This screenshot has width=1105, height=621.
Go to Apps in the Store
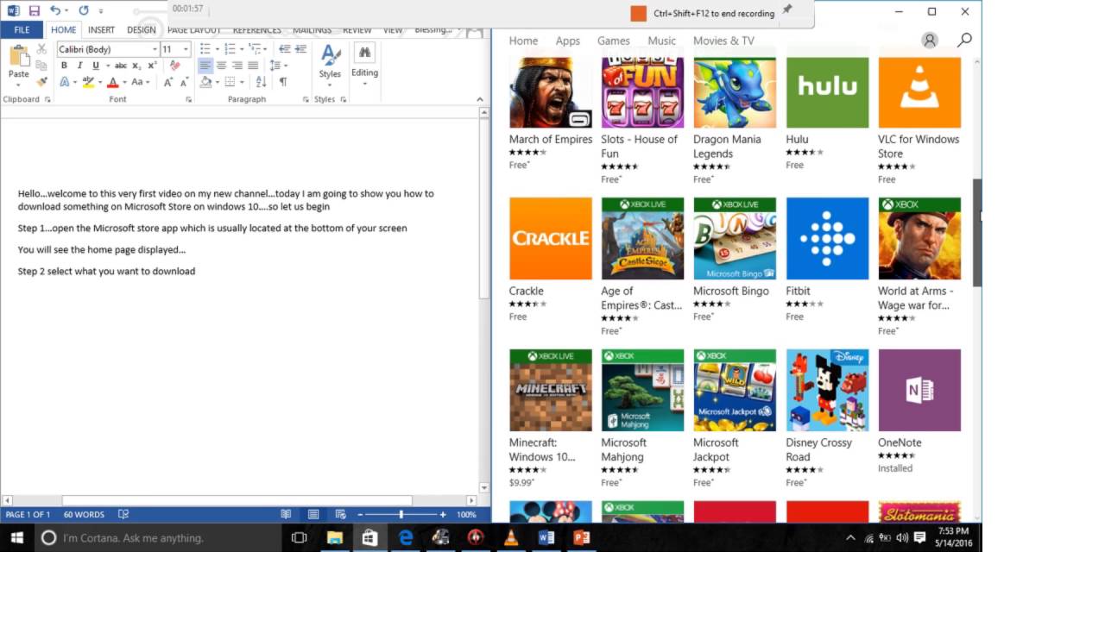[567, 41]
